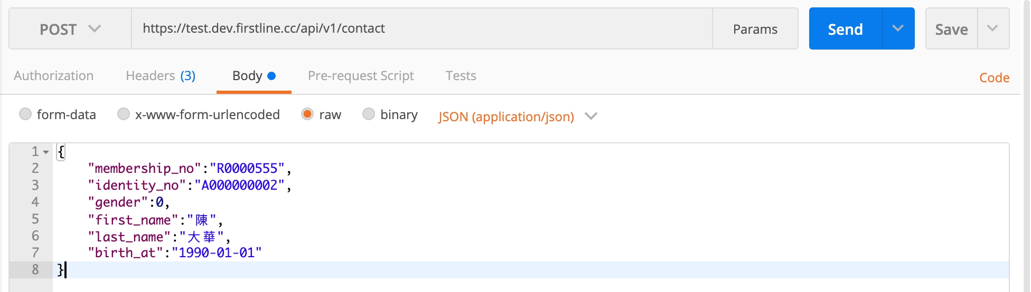Select the raw body radio button
1031x292 pixels.
click(x=307, y=114)
